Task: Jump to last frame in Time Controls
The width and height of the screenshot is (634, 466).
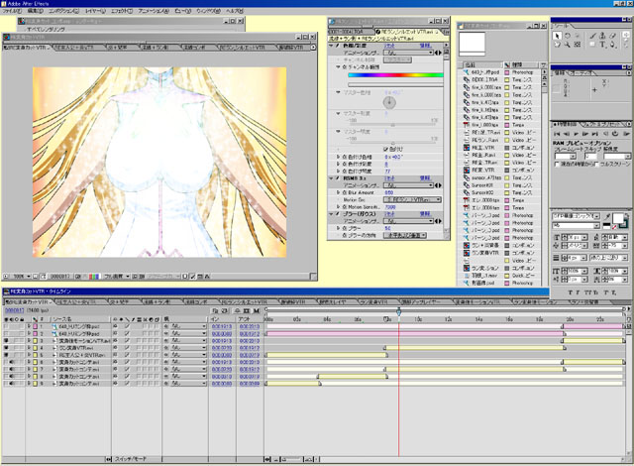Action: pyautogui.click(x=594, y=134)
